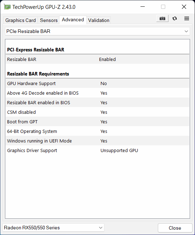Select the CSM disabled row

click(97, 112)
